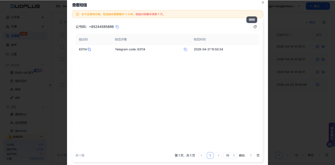Click the 验证码 column header
335x165 pixels.
pos(83,39)
